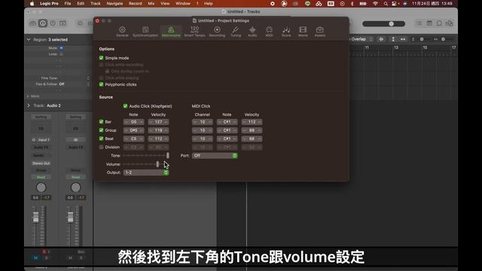Open the Apple menu
The height and width of the screenshot is (271, 482).
pyautogui.click(x=32, y=4)
